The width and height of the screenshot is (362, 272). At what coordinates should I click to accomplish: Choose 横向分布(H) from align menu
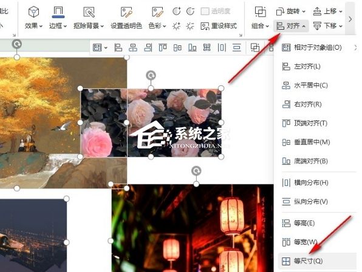(318, 182)
